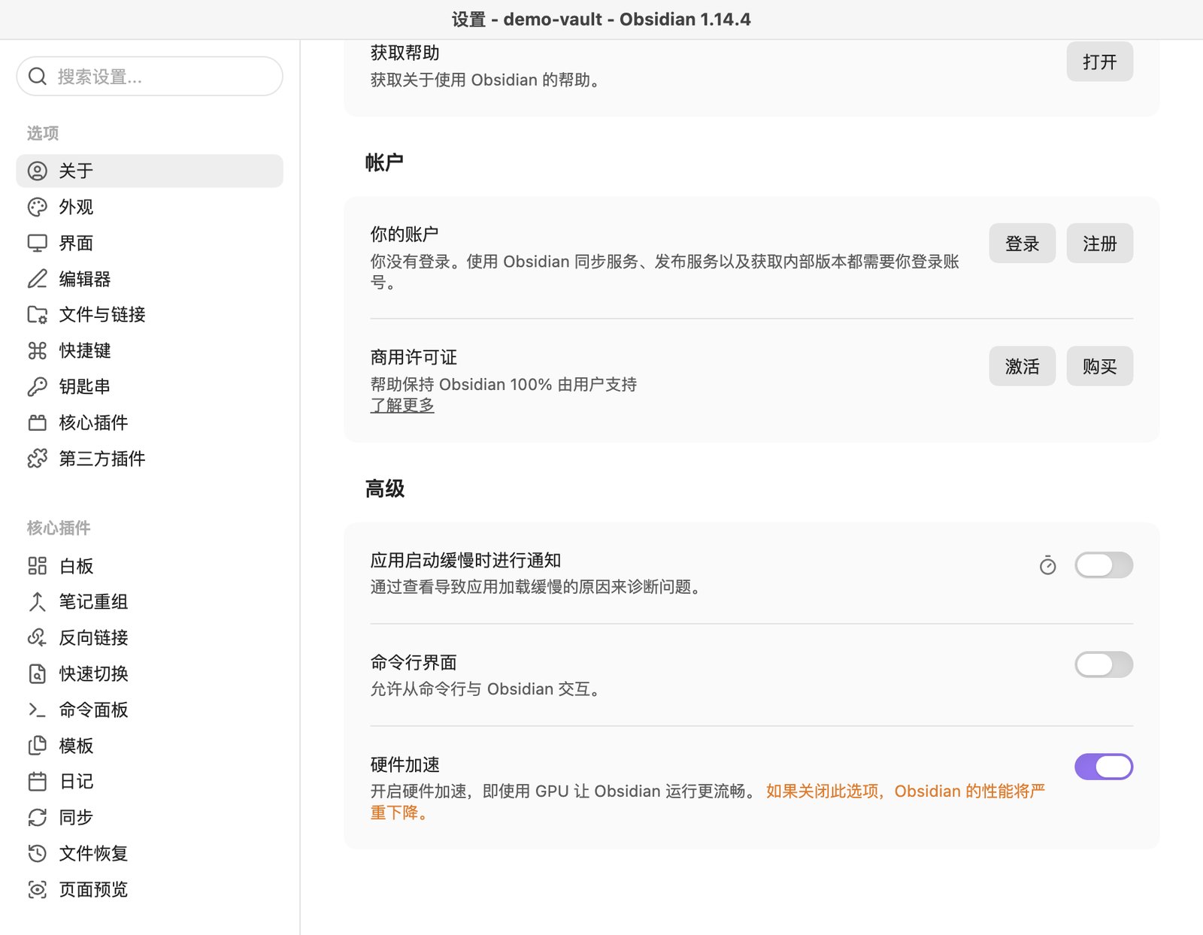Select the 快捷键 settings tab

point(150,350)
